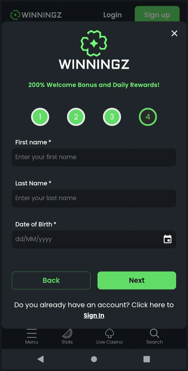
Task: Select registration step 3 indicator
Action: click(x=112, y=117)
